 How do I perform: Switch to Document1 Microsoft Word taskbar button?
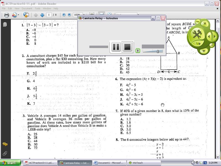109,163
